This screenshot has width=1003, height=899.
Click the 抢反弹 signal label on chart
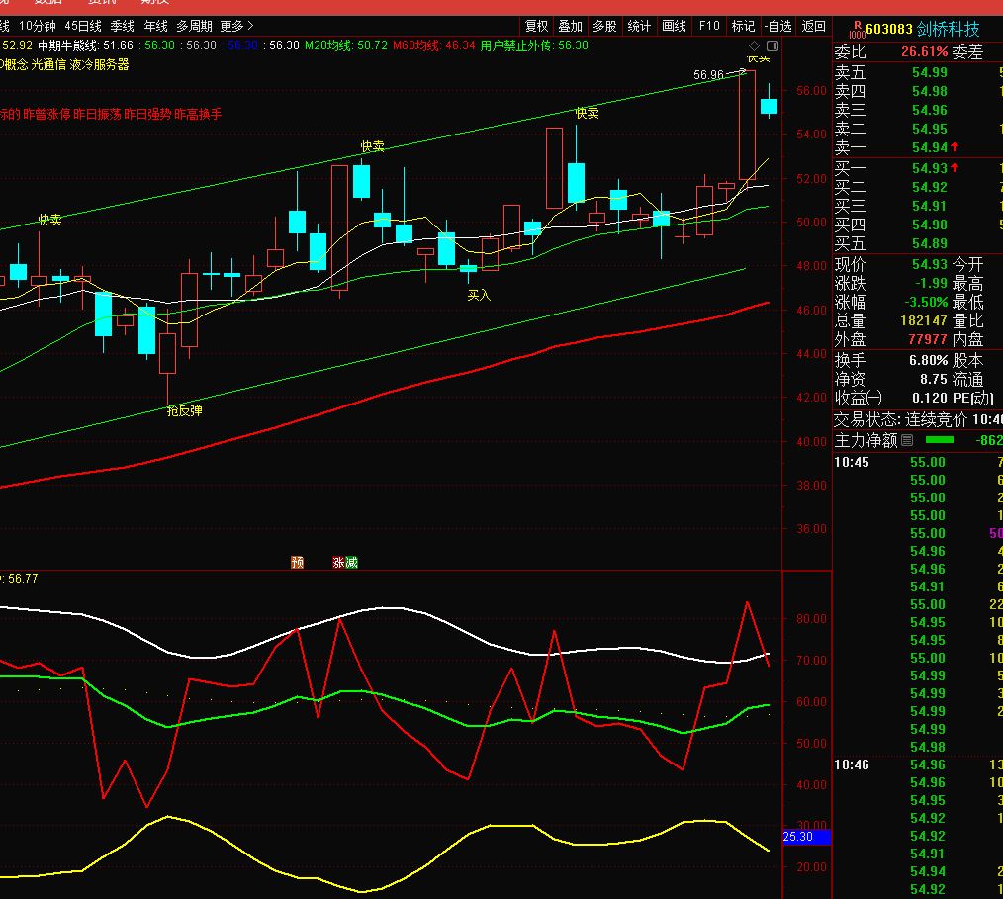(184, 411)
